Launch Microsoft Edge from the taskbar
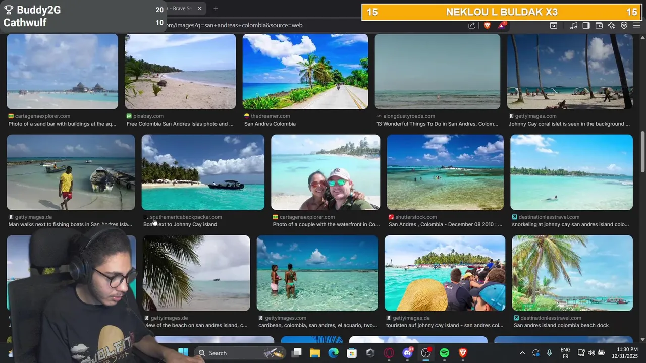The image size is (646, 363). click(333, 353)
